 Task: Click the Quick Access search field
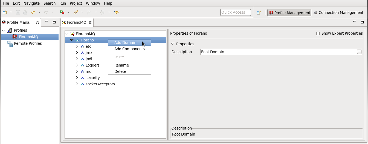click(236, 12)
